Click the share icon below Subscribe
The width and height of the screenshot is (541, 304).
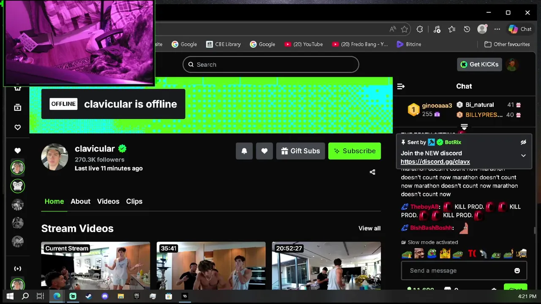[372, 172]
